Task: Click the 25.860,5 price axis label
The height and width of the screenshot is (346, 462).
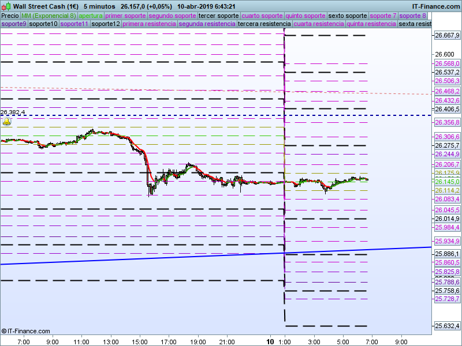Action: [447, 262]
